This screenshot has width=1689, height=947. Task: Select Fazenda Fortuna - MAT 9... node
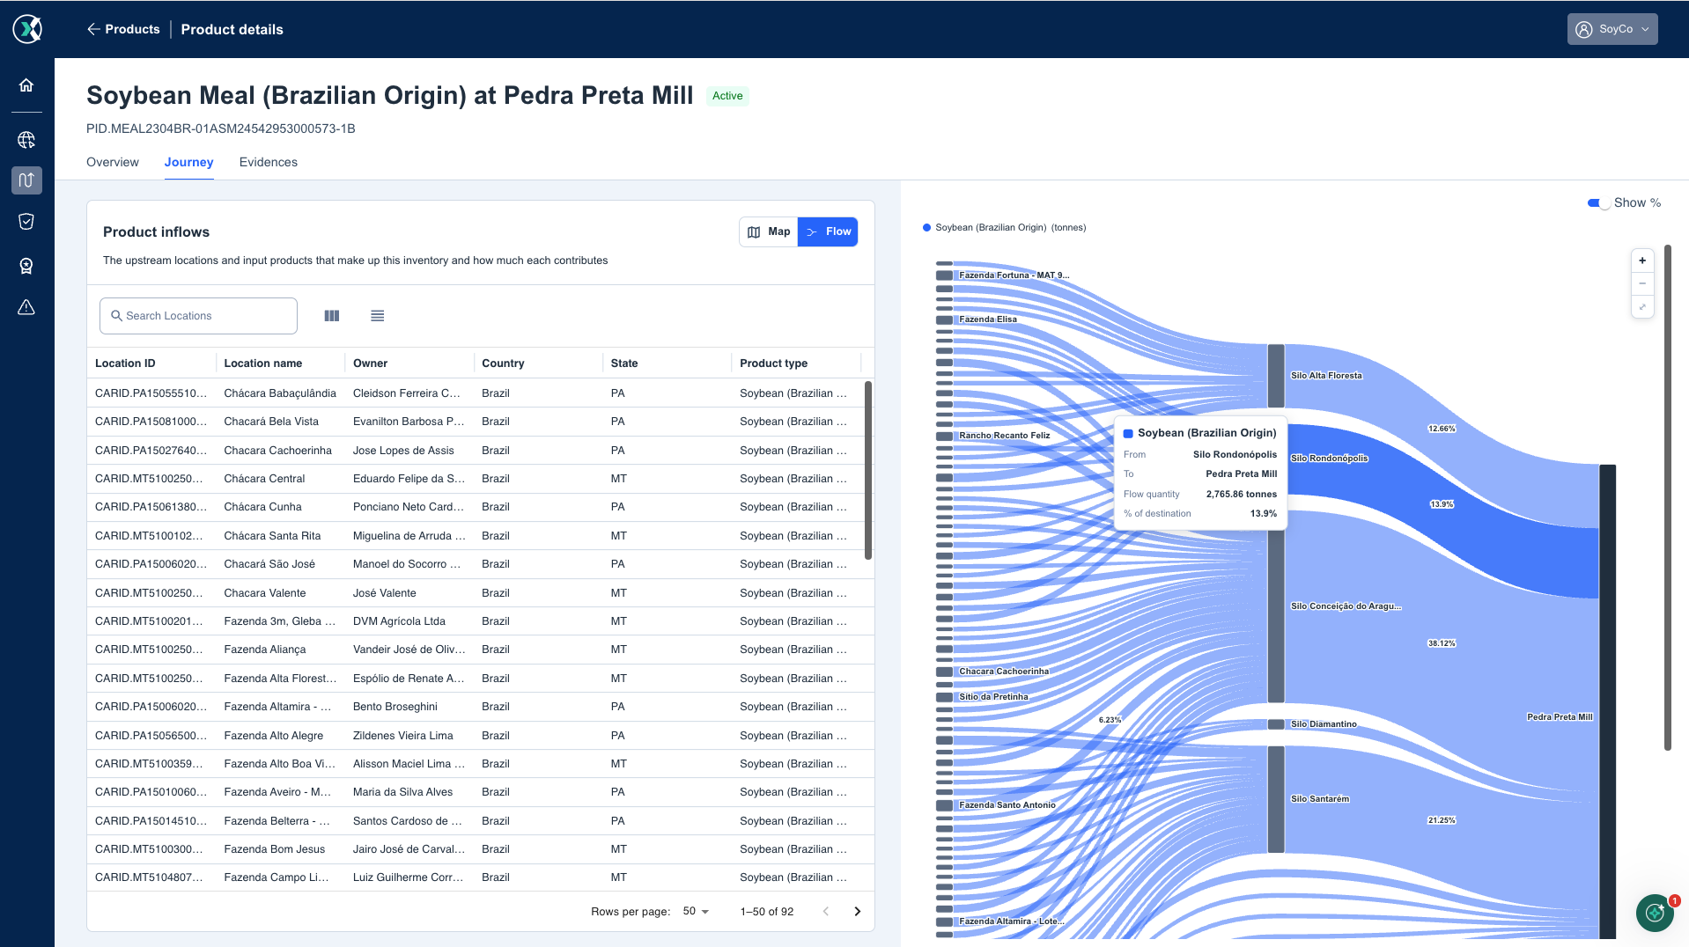point(944,275)
